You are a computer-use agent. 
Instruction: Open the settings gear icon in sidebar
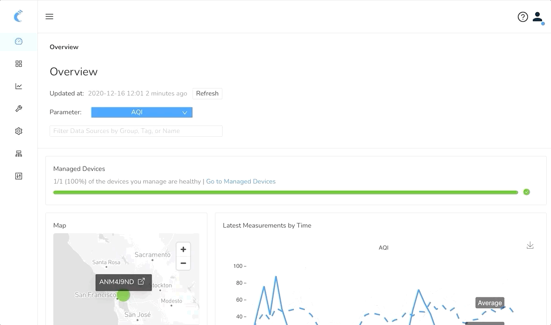18,131
